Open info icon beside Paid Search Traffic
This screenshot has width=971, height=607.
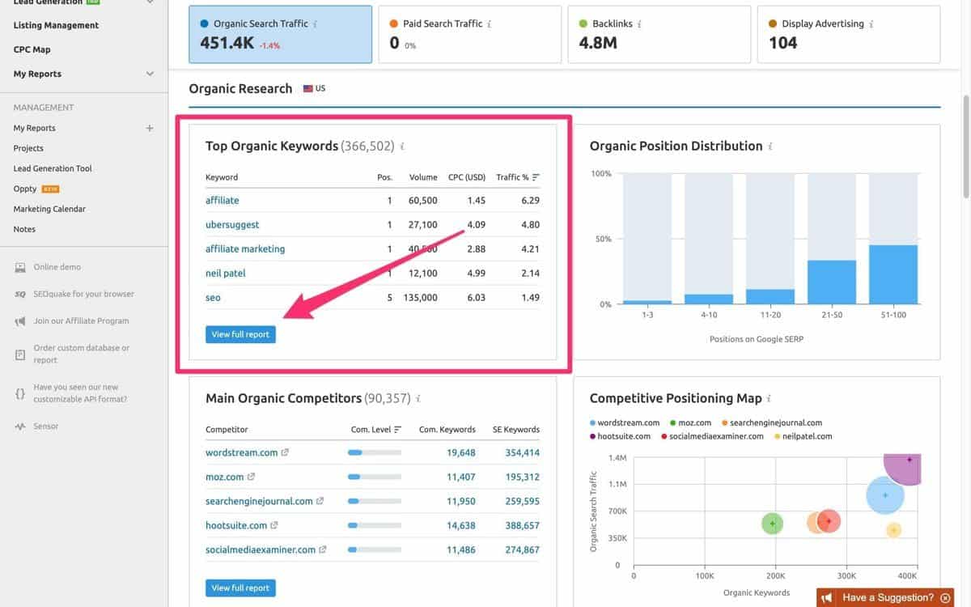(490, 24)
